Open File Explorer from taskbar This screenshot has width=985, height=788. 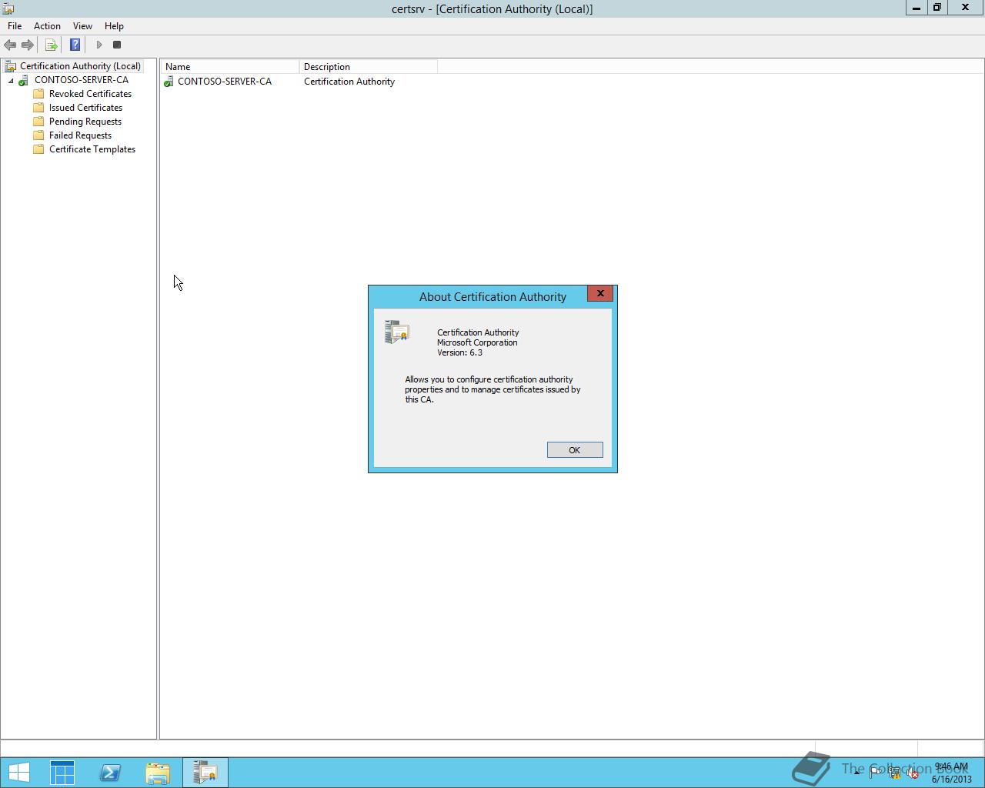pos(158,773)
